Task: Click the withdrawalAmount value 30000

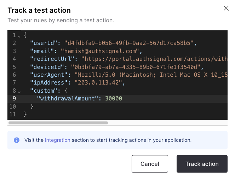Action: pos(114,99)
